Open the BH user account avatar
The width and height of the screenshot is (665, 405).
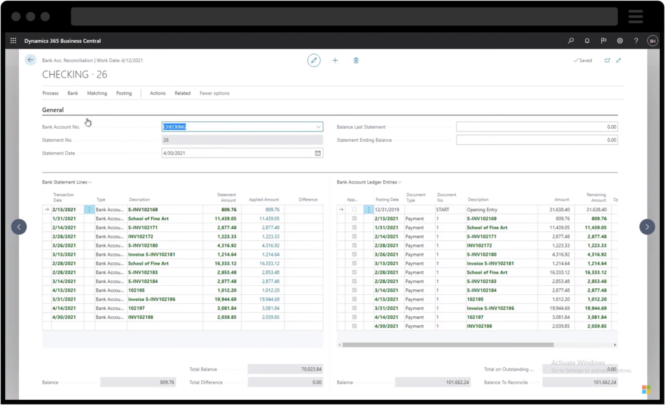point(652,41)
